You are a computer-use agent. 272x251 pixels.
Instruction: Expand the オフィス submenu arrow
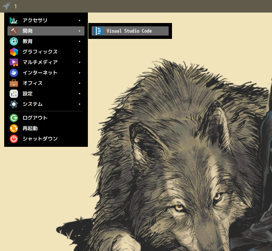pos(80,83)
